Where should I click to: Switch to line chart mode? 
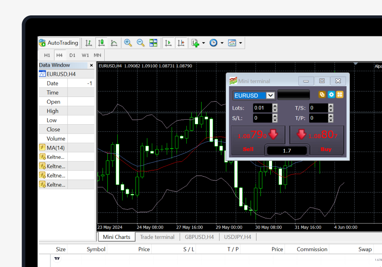(x=114, y=43)
